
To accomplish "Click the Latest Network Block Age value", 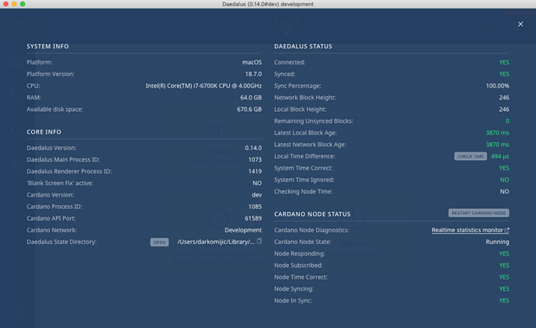I will click(497, 145).
